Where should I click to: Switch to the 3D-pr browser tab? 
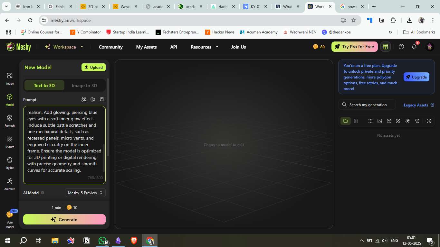pyautogui.click(x=93, y=6)
